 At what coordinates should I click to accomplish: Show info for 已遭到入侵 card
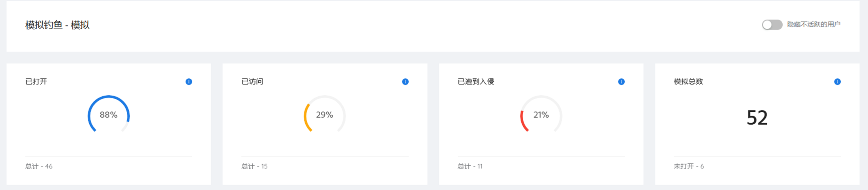[621, 82]
